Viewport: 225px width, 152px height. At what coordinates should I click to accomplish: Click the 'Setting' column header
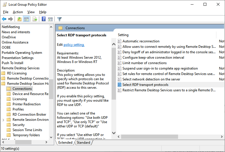(123, 35)
